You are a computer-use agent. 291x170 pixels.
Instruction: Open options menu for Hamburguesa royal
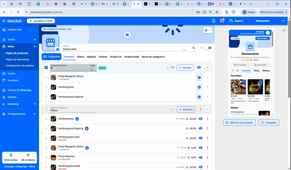(x=208, y=138)
